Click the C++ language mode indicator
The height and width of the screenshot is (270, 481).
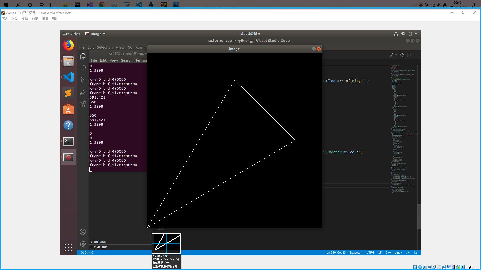(x=388, y=253)
